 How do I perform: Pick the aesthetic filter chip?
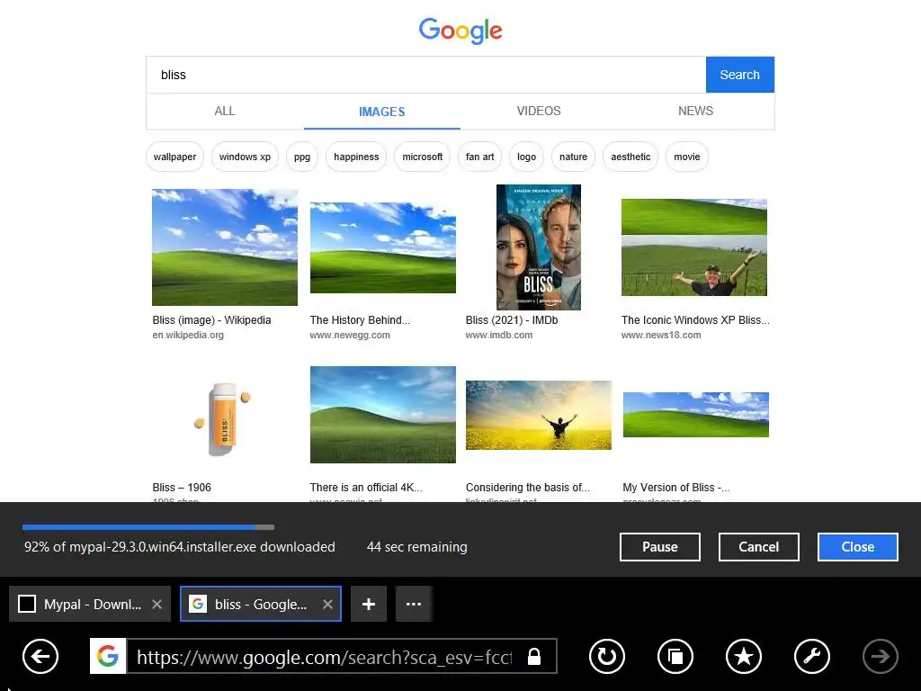[630, 157]
